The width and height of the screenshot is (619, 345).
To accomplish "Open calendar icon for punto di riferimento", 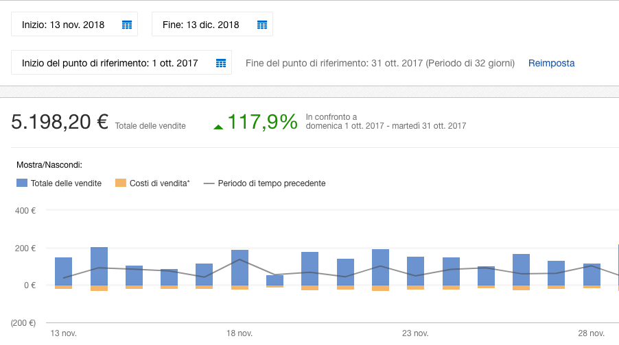I will point(221,63).
